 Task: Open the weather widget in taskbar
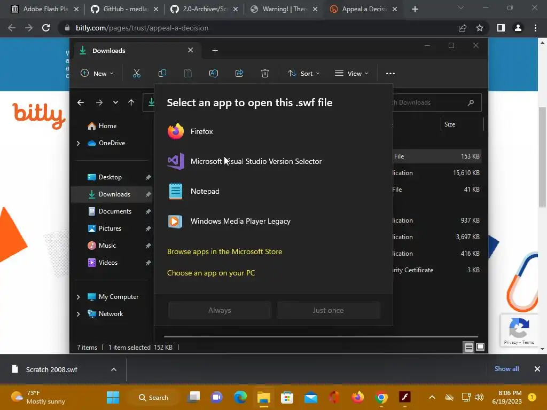tap(38, 397)
